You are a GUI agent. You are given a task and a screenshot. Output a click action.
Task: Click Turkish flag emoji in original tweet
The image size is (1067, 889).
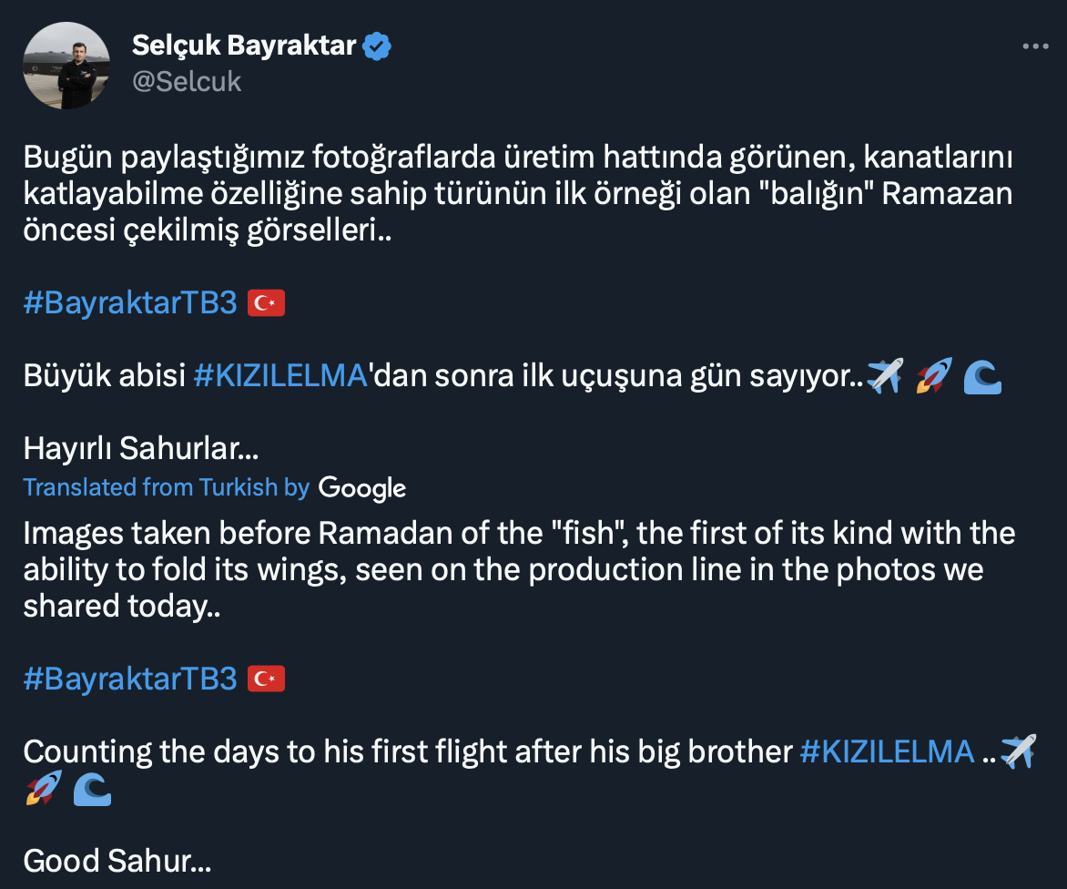pos(267,303)
